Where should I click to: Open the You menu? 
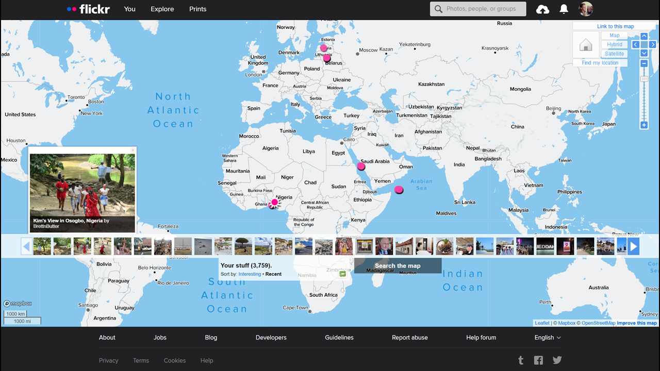pos(130,9)
